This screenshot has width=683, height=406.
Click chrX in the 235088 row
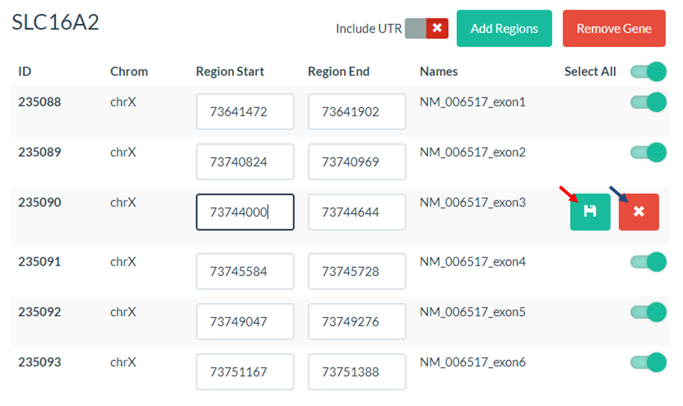click(123, 102)
